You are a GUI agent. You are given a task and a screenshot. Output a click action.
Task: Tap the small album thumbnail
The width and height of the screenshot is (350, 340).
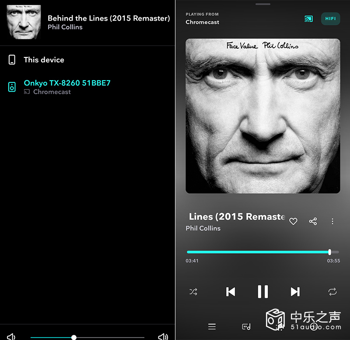(x=24, y=22)
